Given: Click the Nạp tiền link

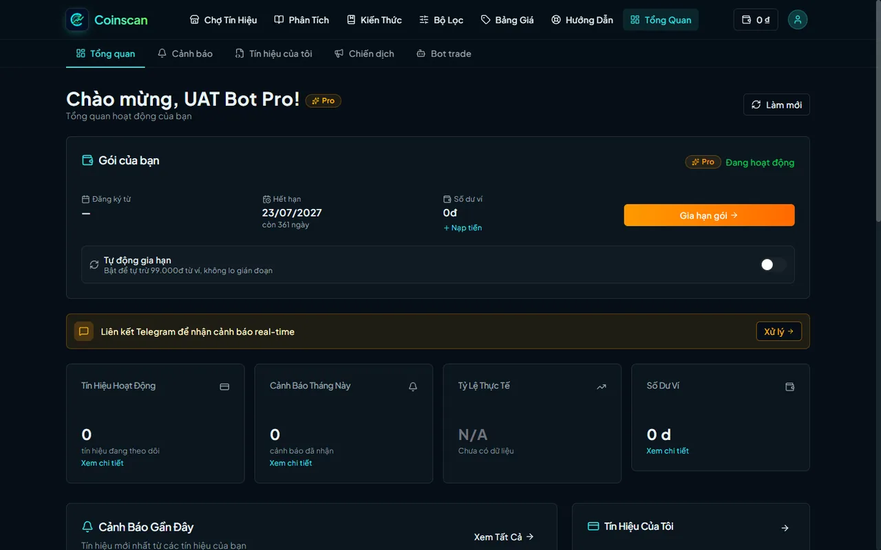Looking at the screenshot, I should [x=463, y=228].
